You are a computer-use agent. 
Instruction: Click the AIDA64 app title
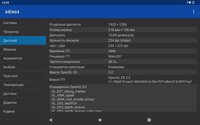tap(12, 12)
